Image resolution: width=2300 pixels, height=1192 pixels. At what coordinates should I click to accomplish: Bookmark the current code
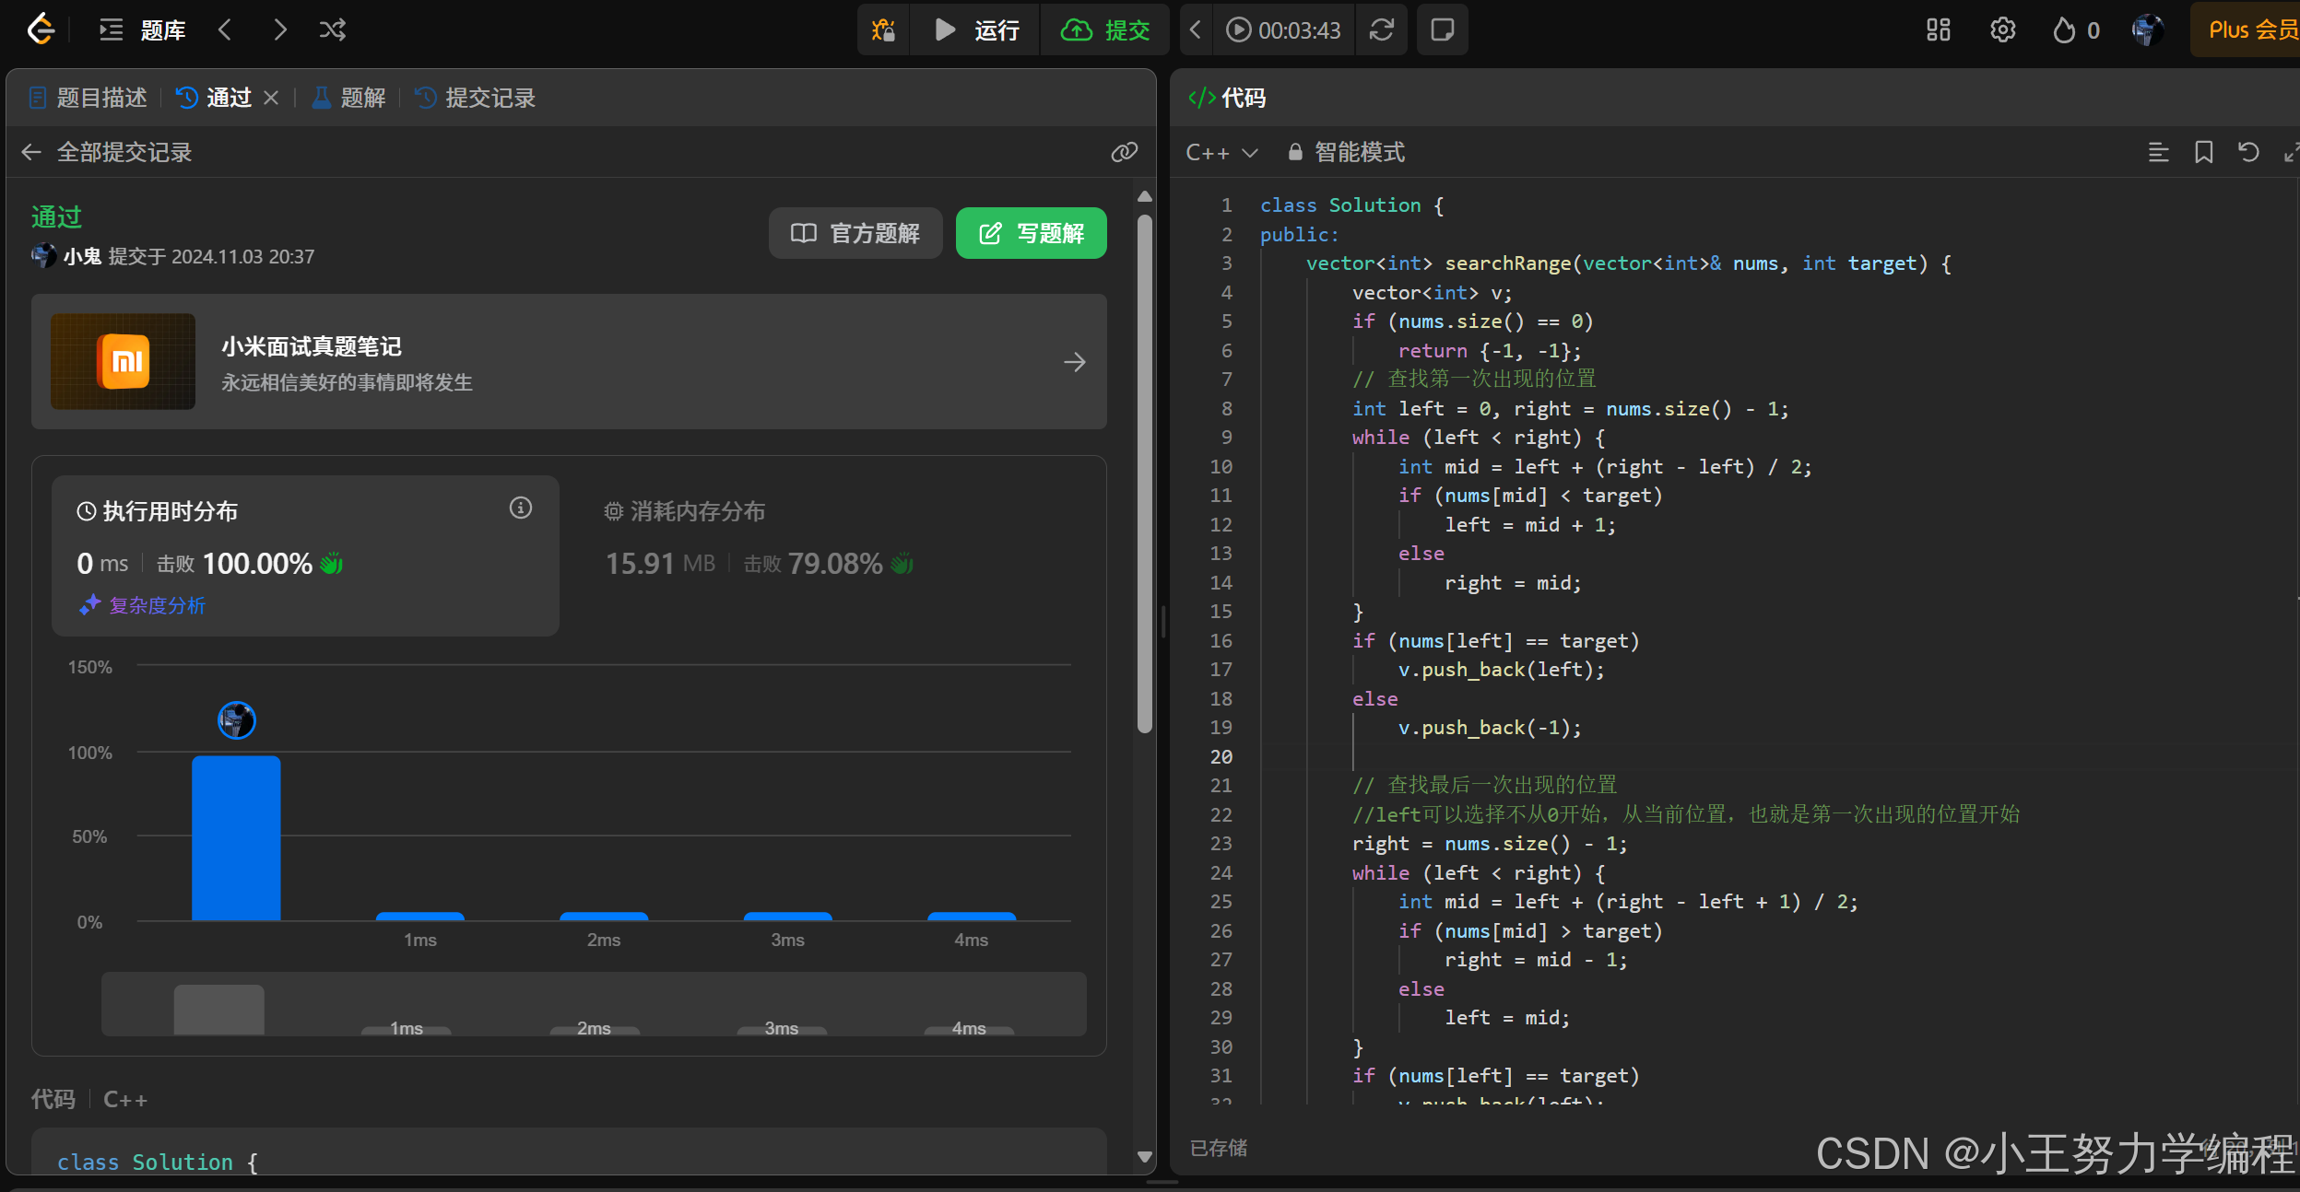tap(2203, 152)
